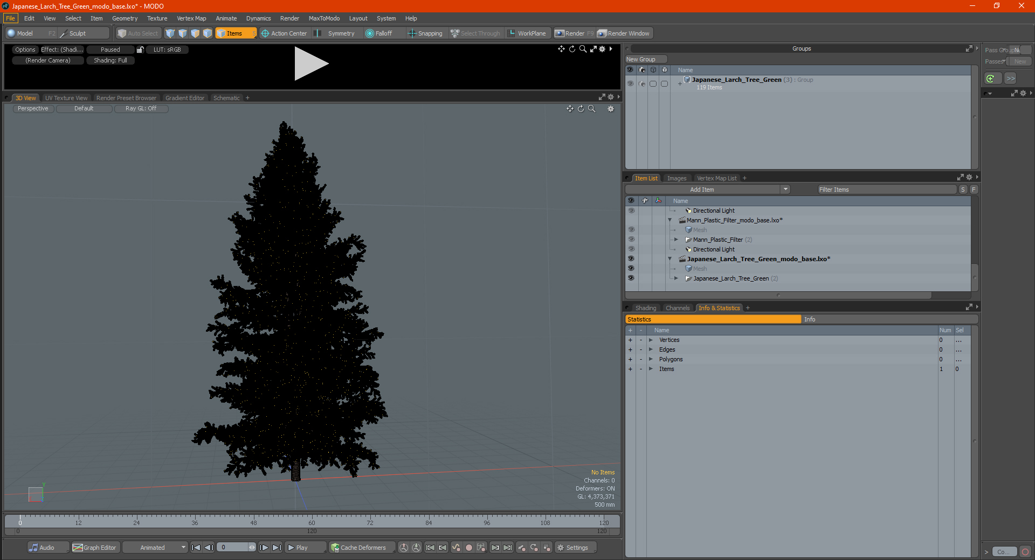Open the Schematic tab

226,98
